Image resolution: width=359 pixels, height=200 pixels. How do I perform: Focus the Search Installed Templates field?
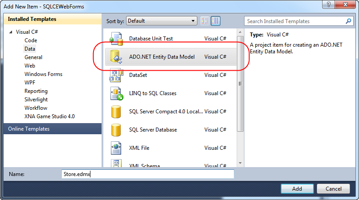[x=299, y=21]
